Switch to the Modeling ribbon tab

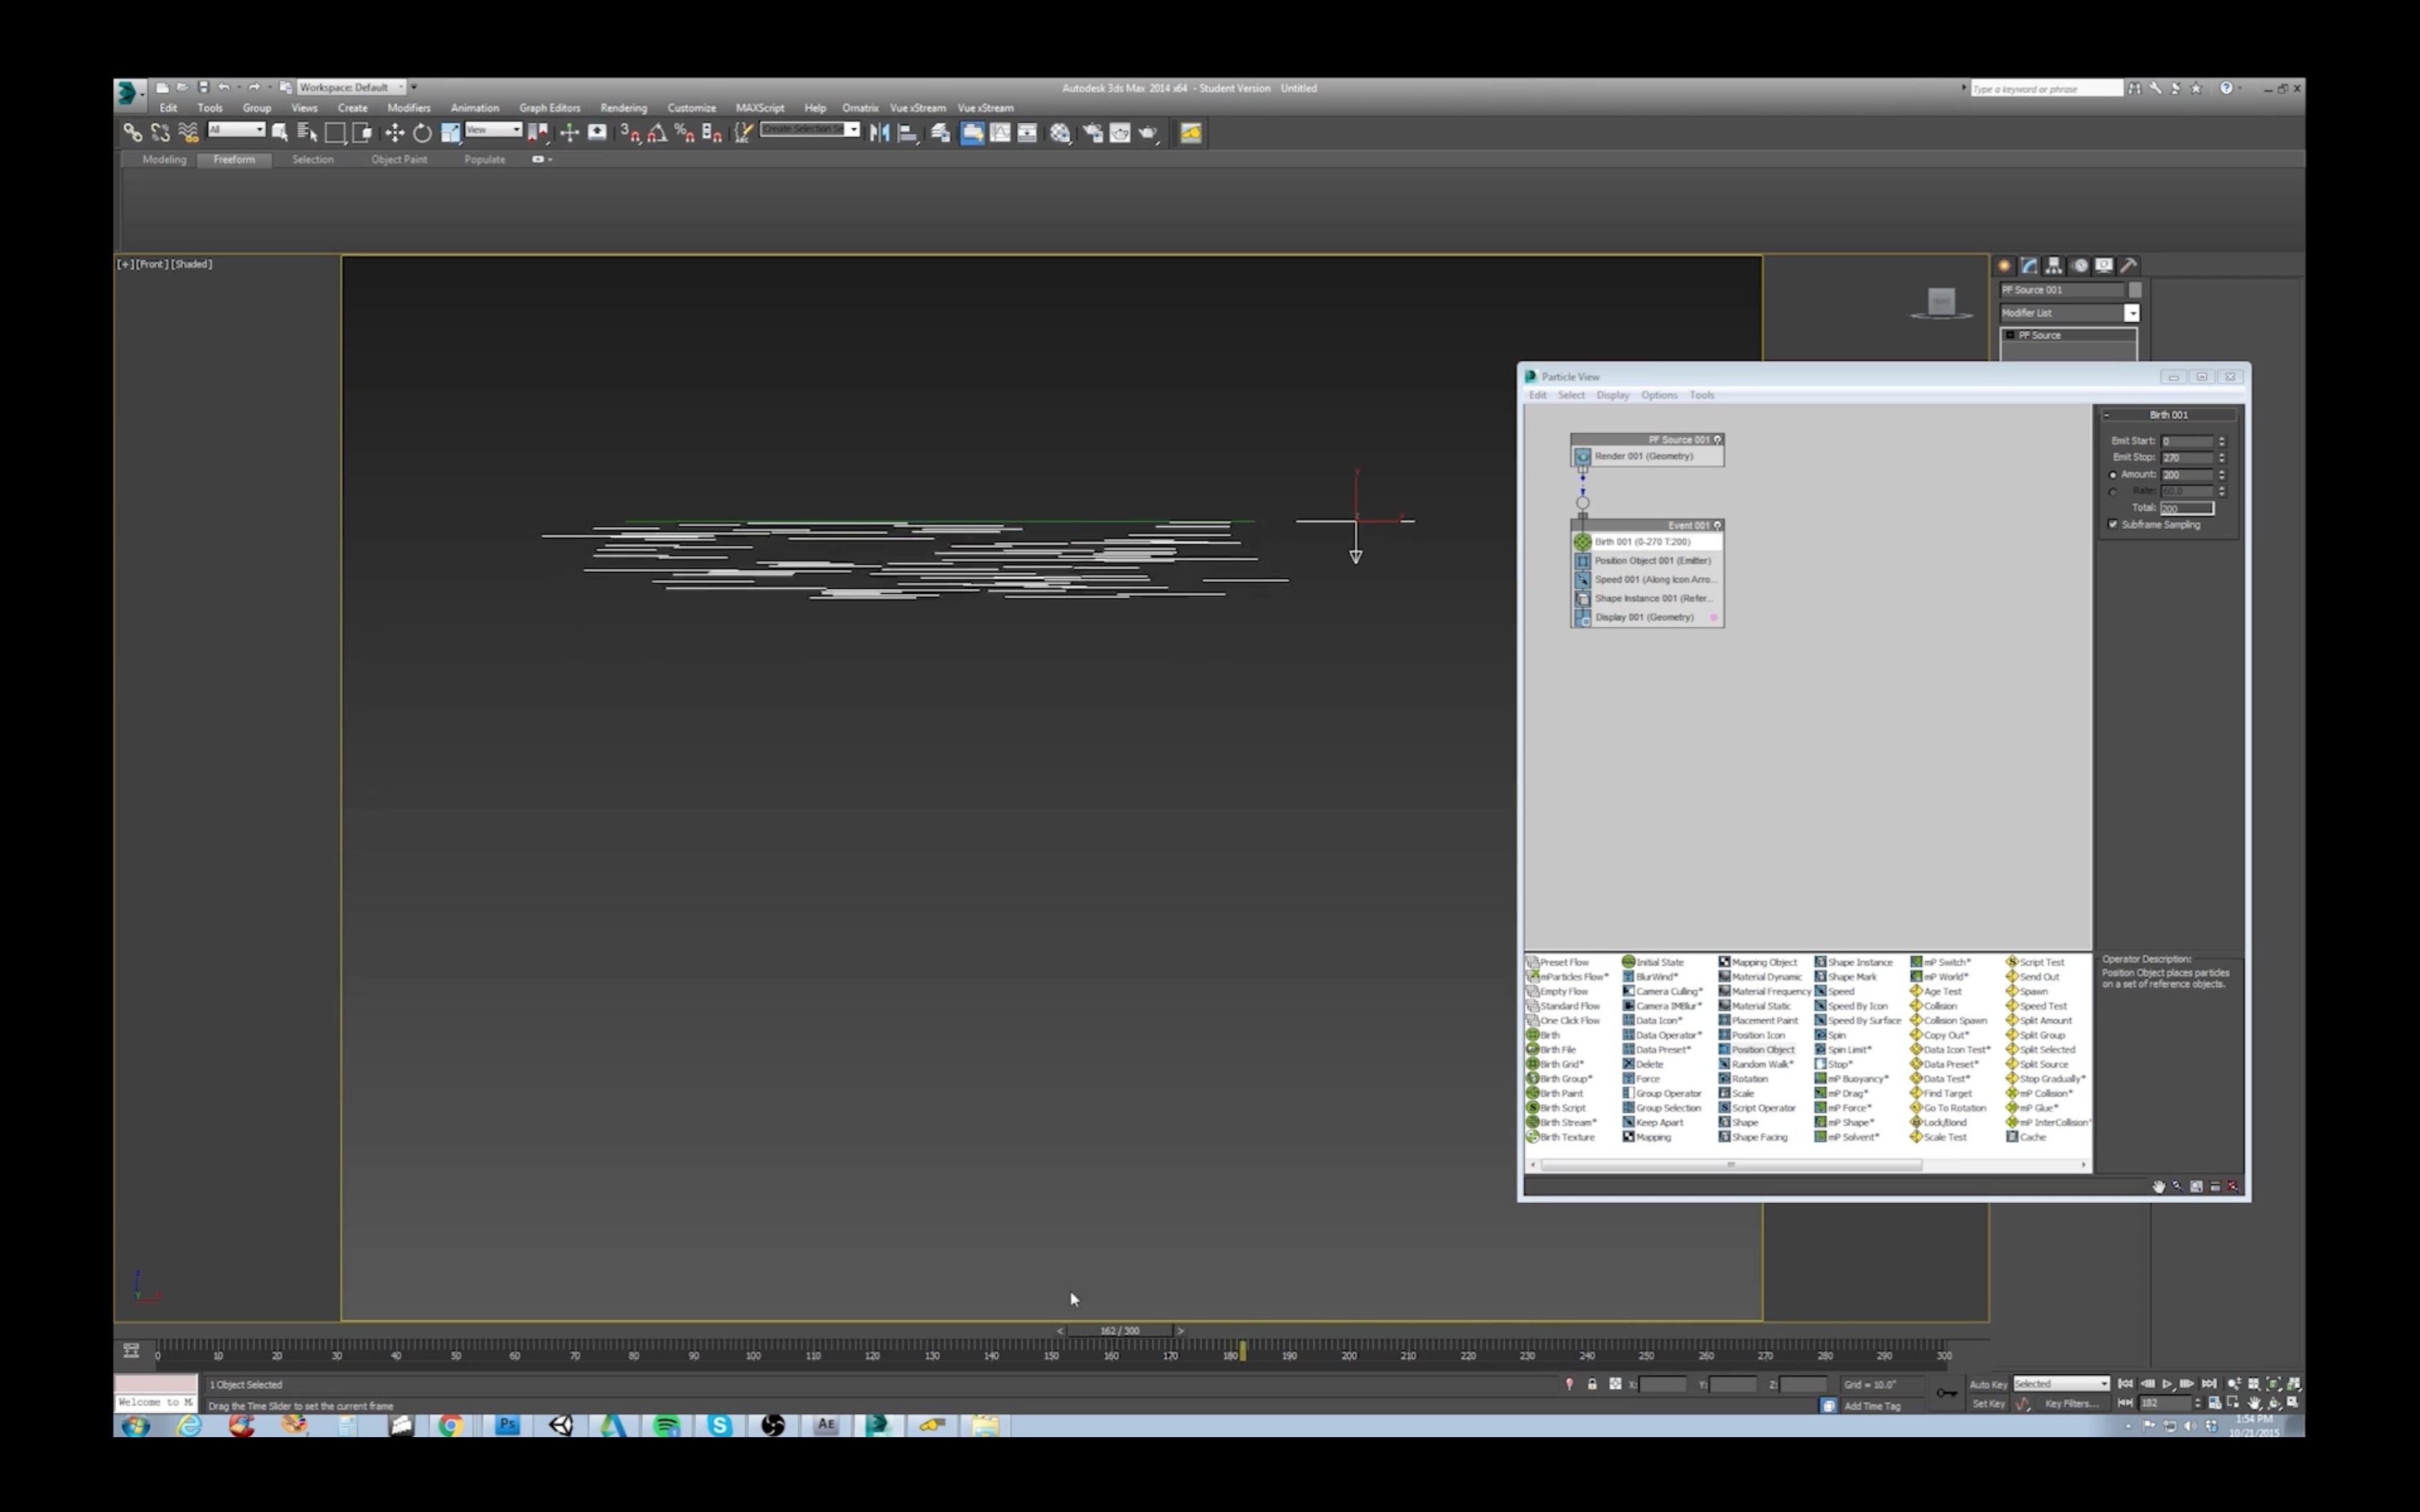164,159
